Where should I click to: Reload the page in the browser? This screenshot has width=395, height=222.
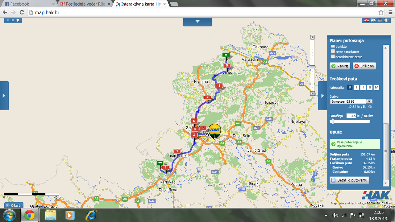pyautogui.click(x=22, y=12)
